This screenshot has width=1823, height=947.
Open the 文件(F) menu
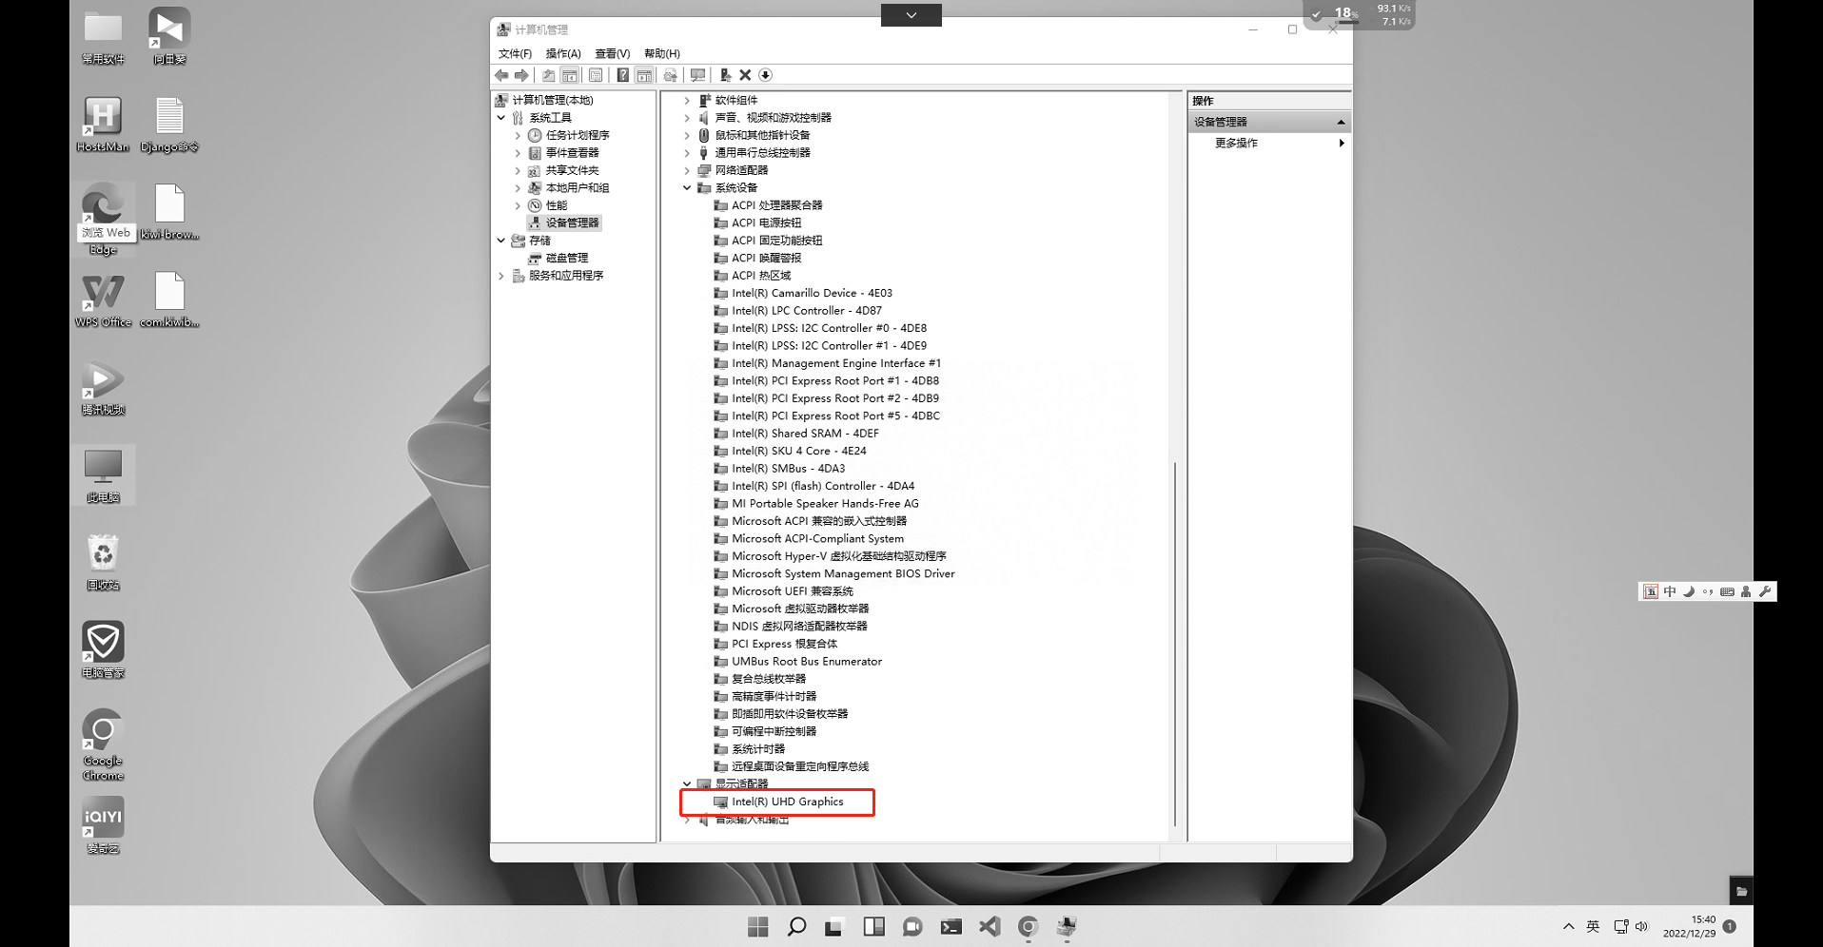(x=515, y=53)
